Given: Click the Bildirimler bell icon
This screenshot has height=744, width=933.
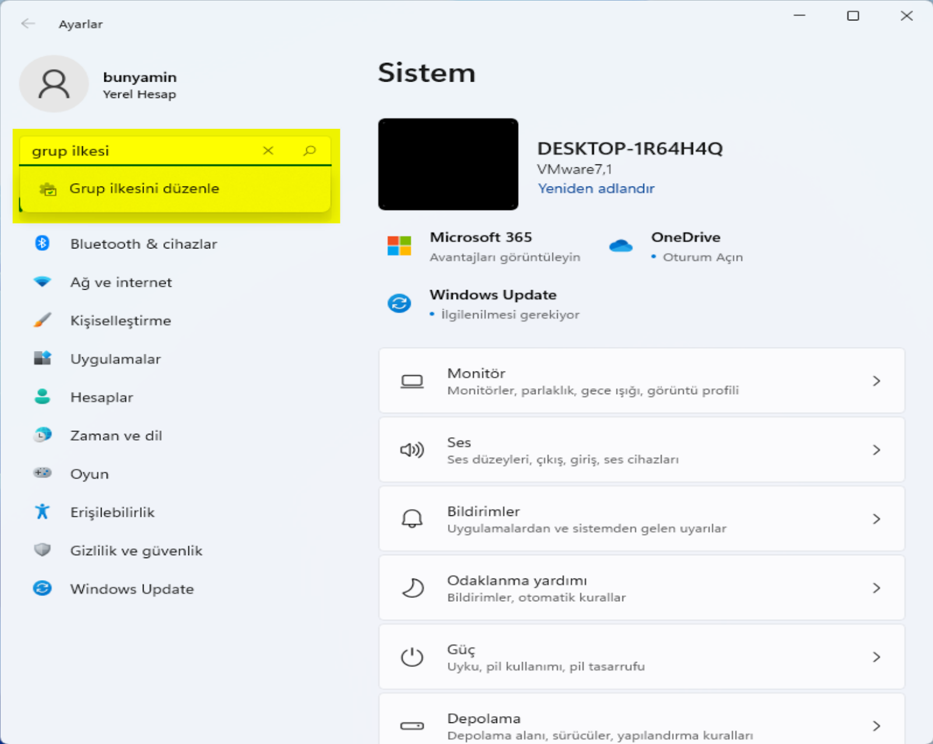Looking at the screenshot, I should click(x=412, y=518).
